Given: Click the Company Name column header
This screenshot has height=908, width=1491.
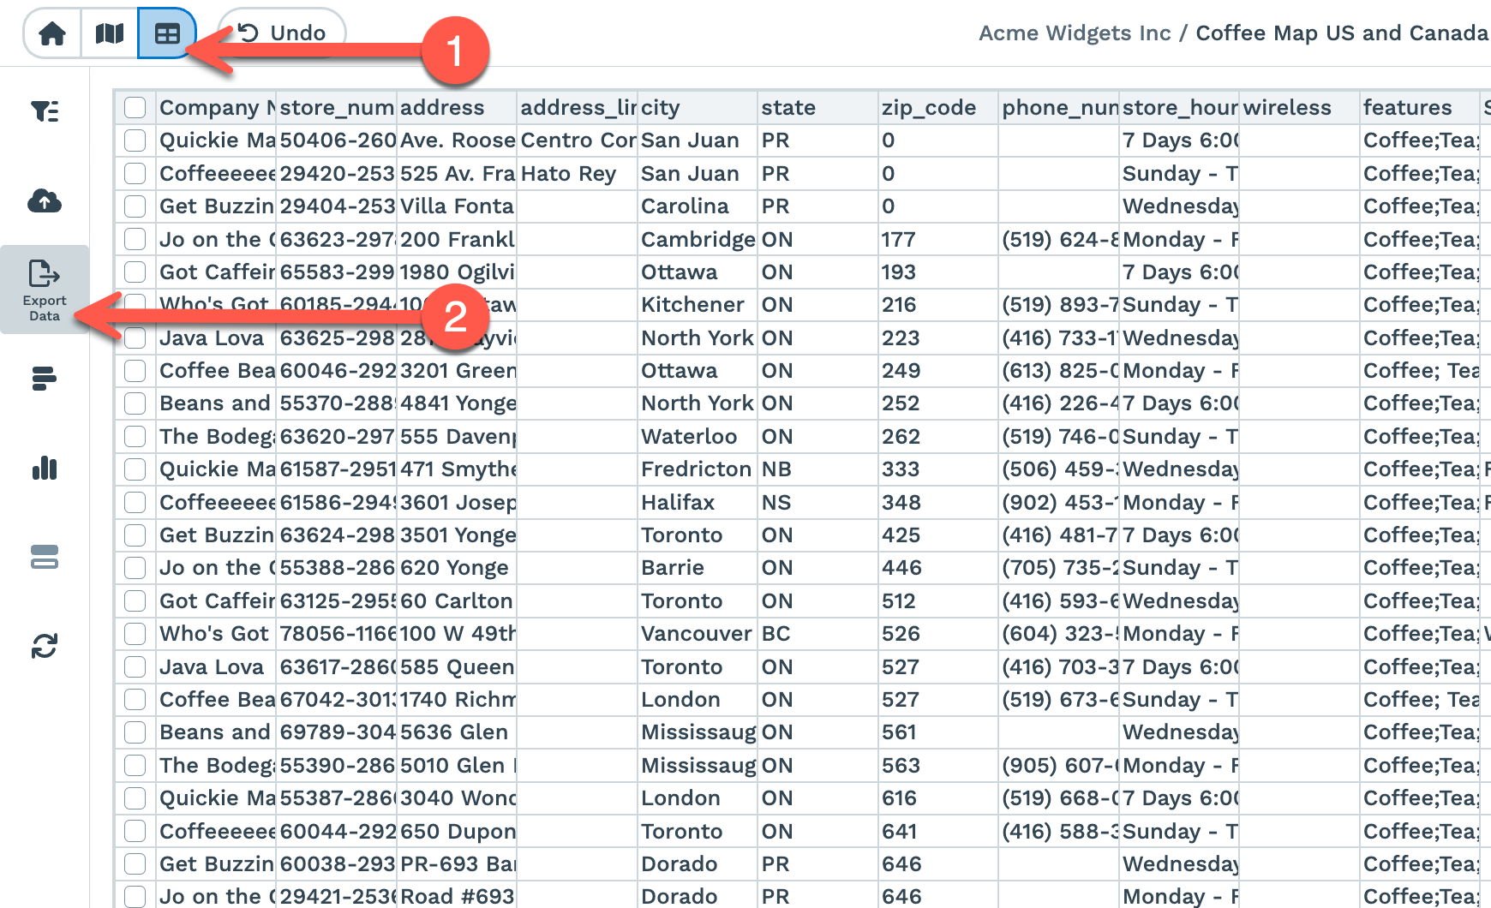Looking at the screenshot, I should pyautogui.click(x=216, y=108).
